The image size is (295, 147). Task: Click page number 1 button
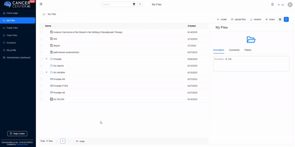(63, 141)
